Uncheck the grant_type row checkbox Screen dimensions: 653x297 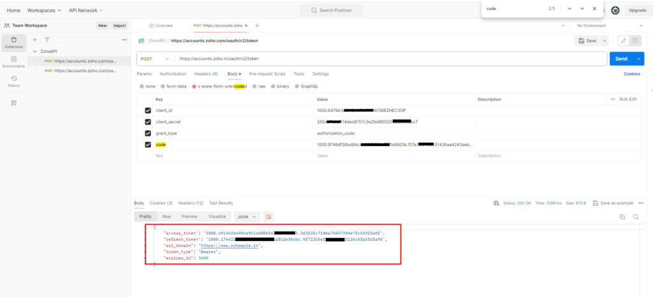click(x=148, y=133)
